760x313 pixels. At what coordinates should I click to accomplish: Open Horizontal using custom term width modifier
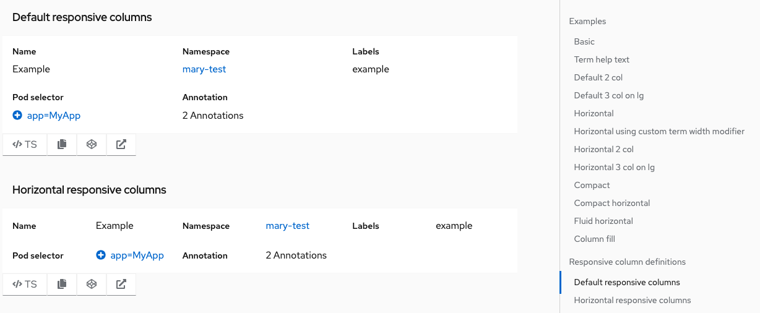click(x=659, y=131)
